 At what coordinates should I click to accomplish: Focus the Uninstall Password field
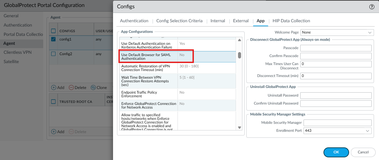(x=335, y=96)
